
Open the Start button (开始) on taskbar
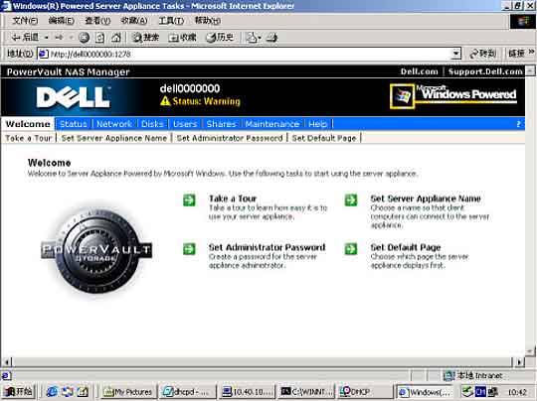[x=19, y=391]
